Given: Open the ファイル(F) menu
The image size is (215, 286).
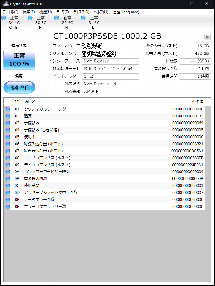Looking at the screenshot, I should click(10, 12).
